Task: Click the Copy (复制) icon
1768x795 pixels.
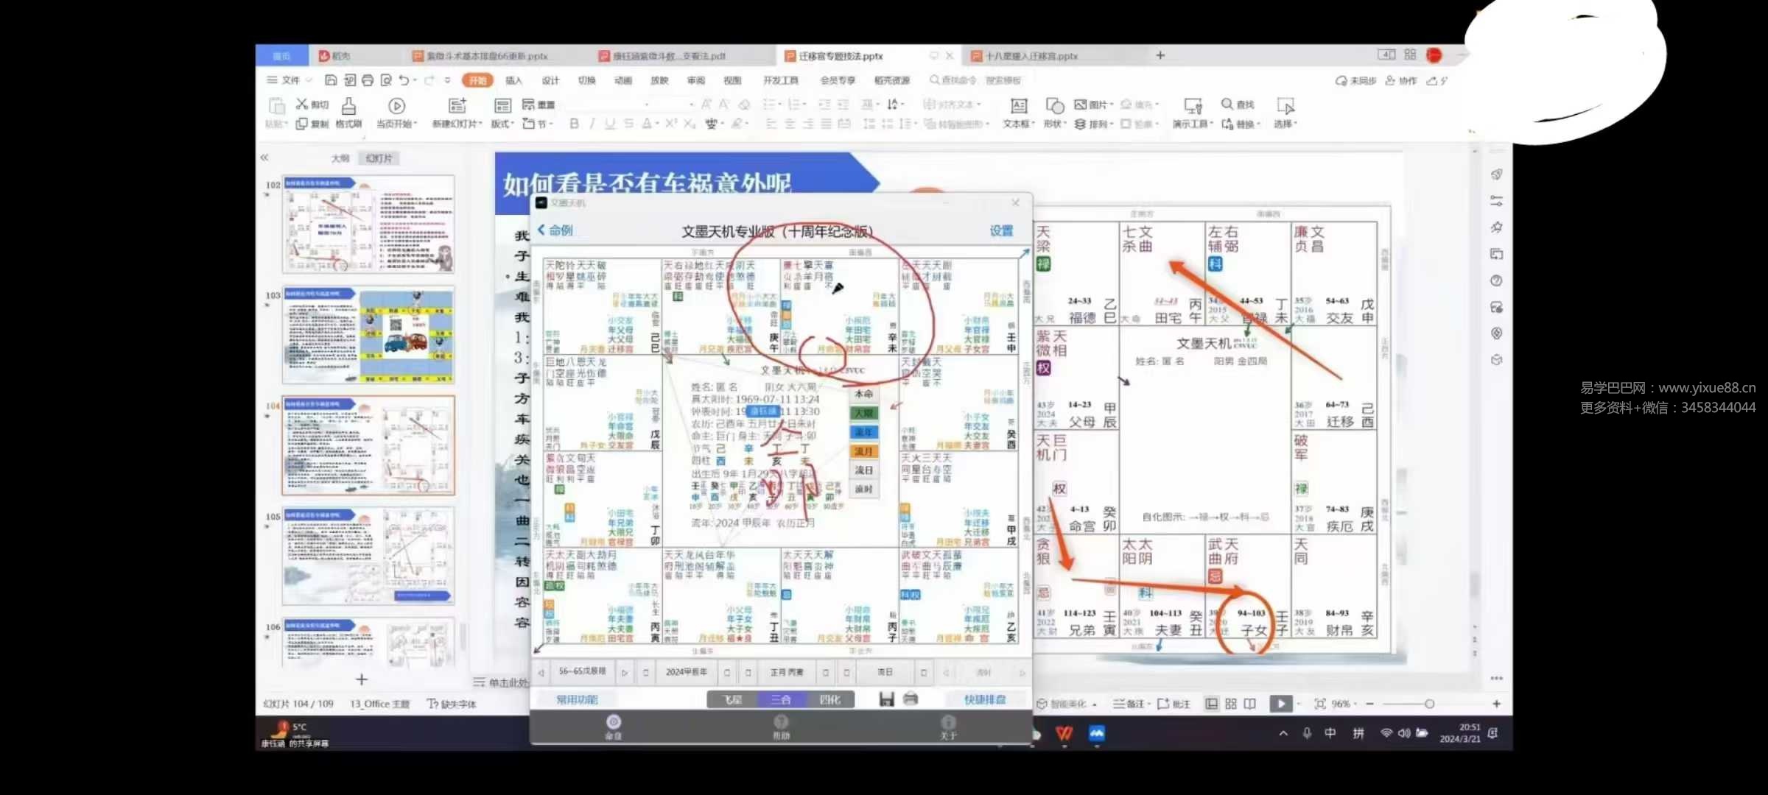Action: tap(301, 124)
